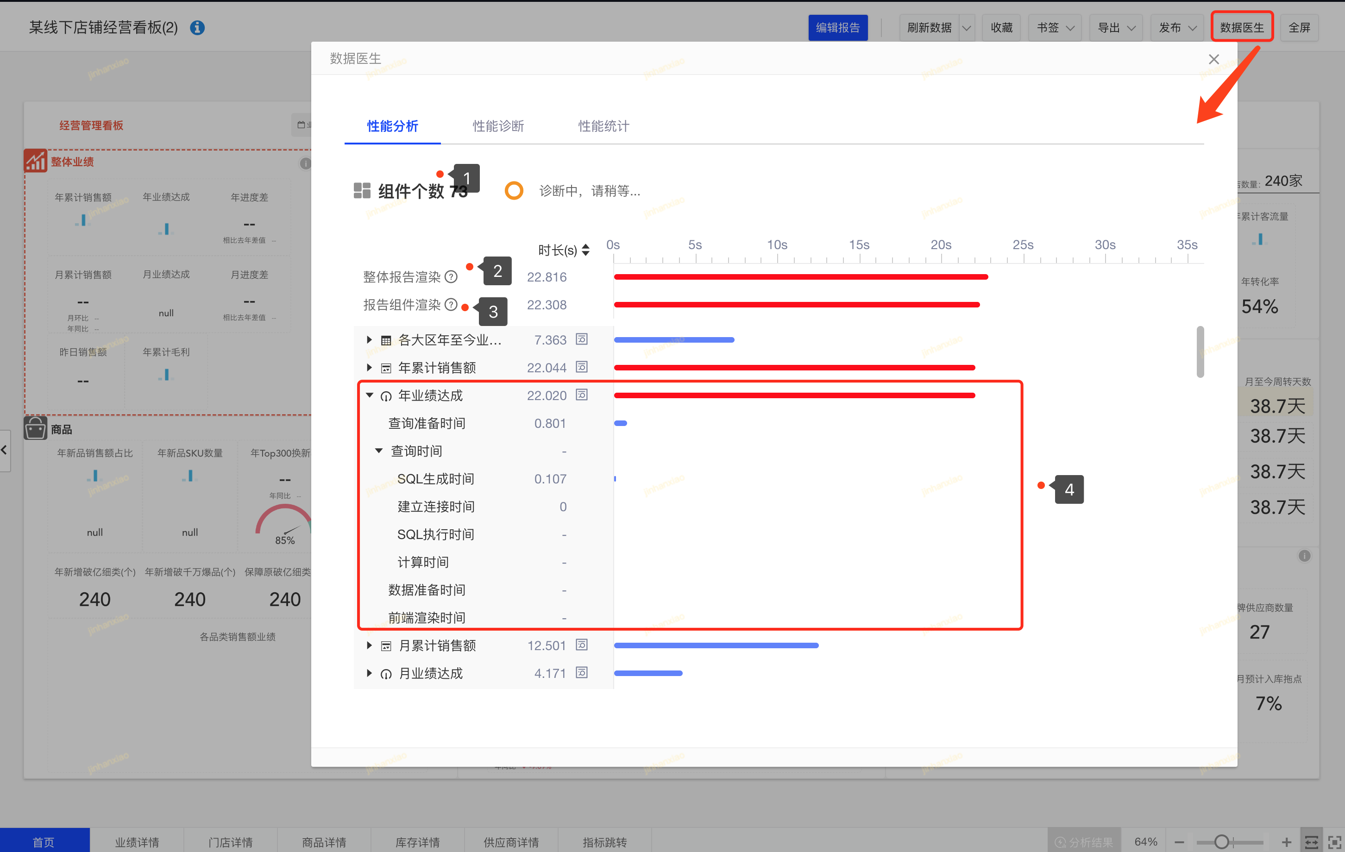Open details icon for 年累计销售额 row
Viewport: 1345px width, 852px height.
click(581, 367)
